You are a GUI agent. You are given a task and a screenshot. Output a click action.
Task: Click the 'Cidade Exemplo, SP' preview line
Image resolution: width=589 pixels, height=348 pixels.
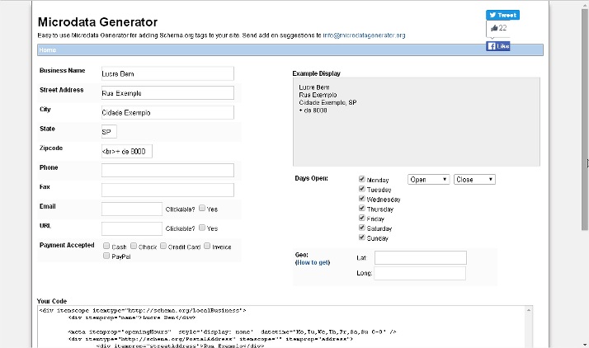(327, 102)
